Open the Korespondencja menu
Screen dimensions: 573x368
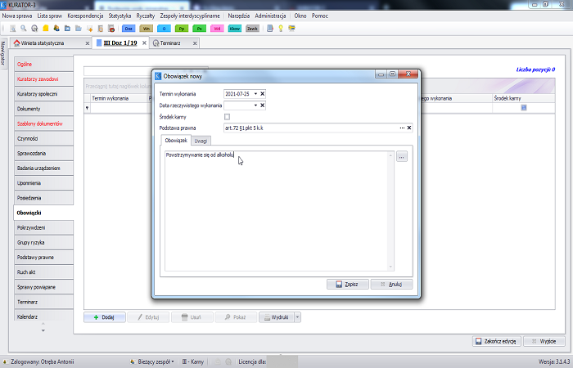(x=85, y=16)
